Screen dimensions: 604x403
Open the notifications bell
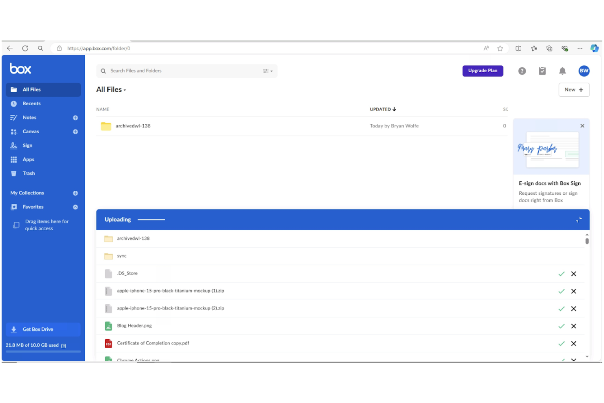tap(562, 71)
